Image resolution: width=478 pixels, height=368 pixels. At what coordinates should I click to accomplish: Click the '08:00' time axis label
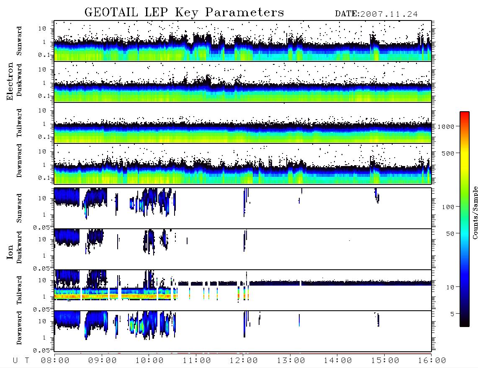(55, 360)
